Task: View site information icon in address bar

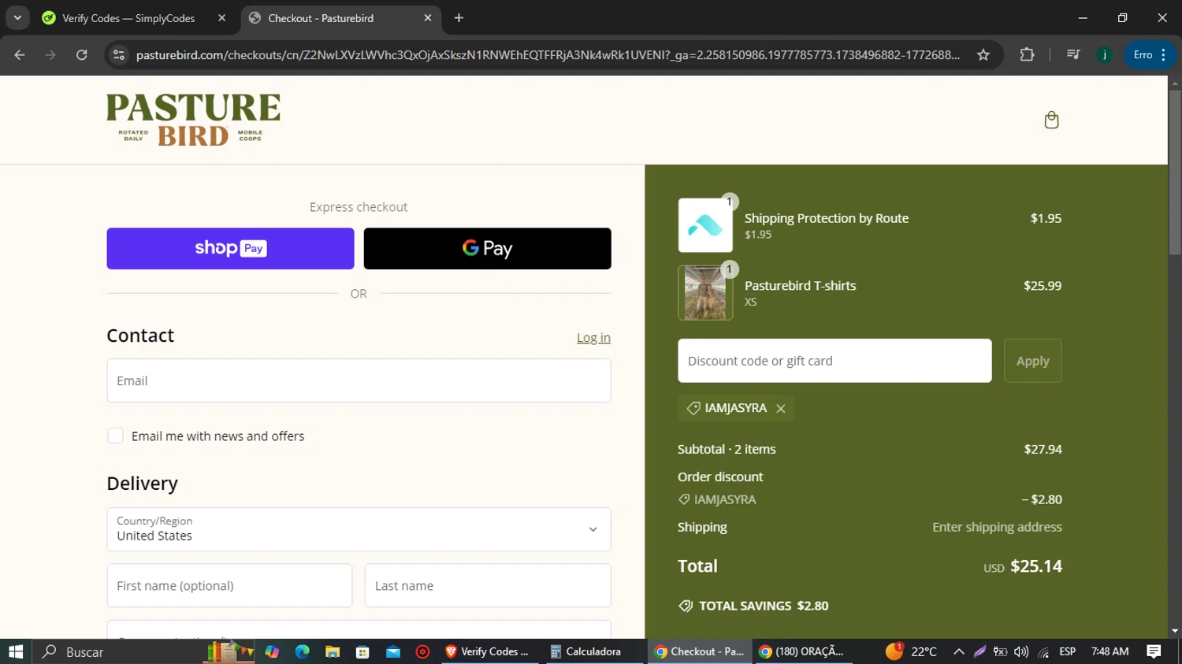Action: [119, 54]
